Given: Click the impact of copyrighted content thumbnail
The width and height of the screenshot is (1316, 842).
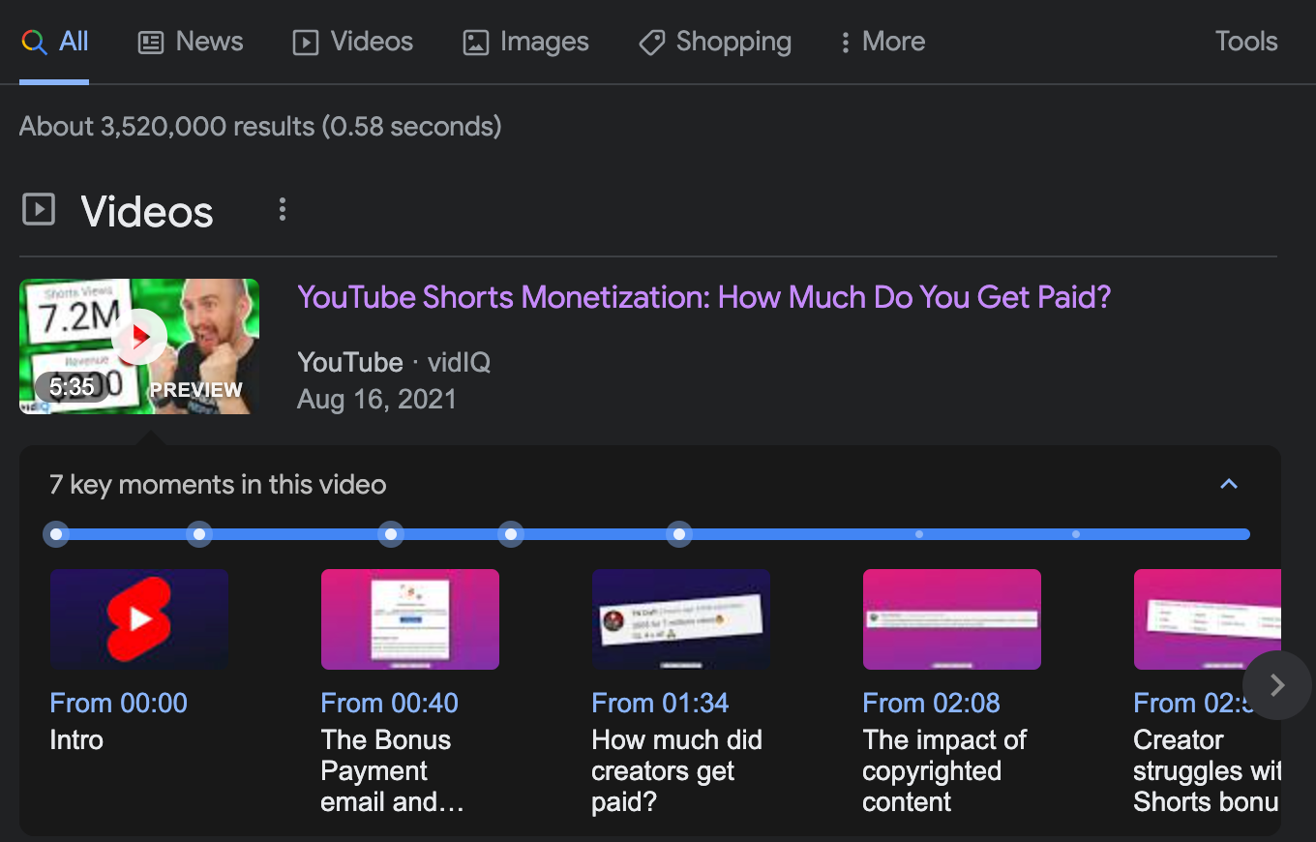Looking at the screenshot, I should pos(951,619).
